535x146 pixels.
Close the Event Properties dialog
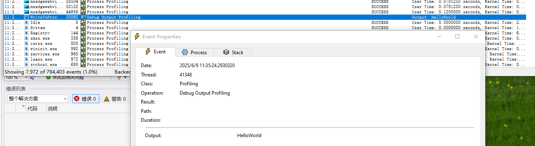point(476,36)
